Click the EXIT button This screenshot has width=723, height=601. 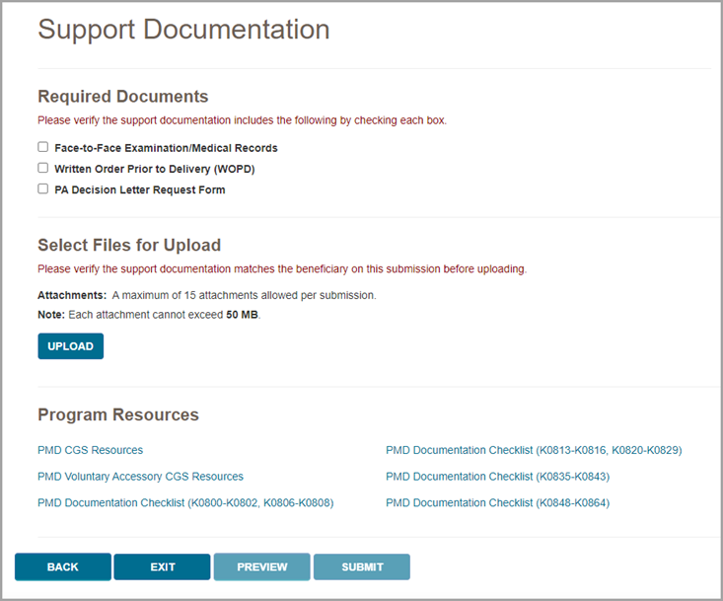click(x=162, y=566)
